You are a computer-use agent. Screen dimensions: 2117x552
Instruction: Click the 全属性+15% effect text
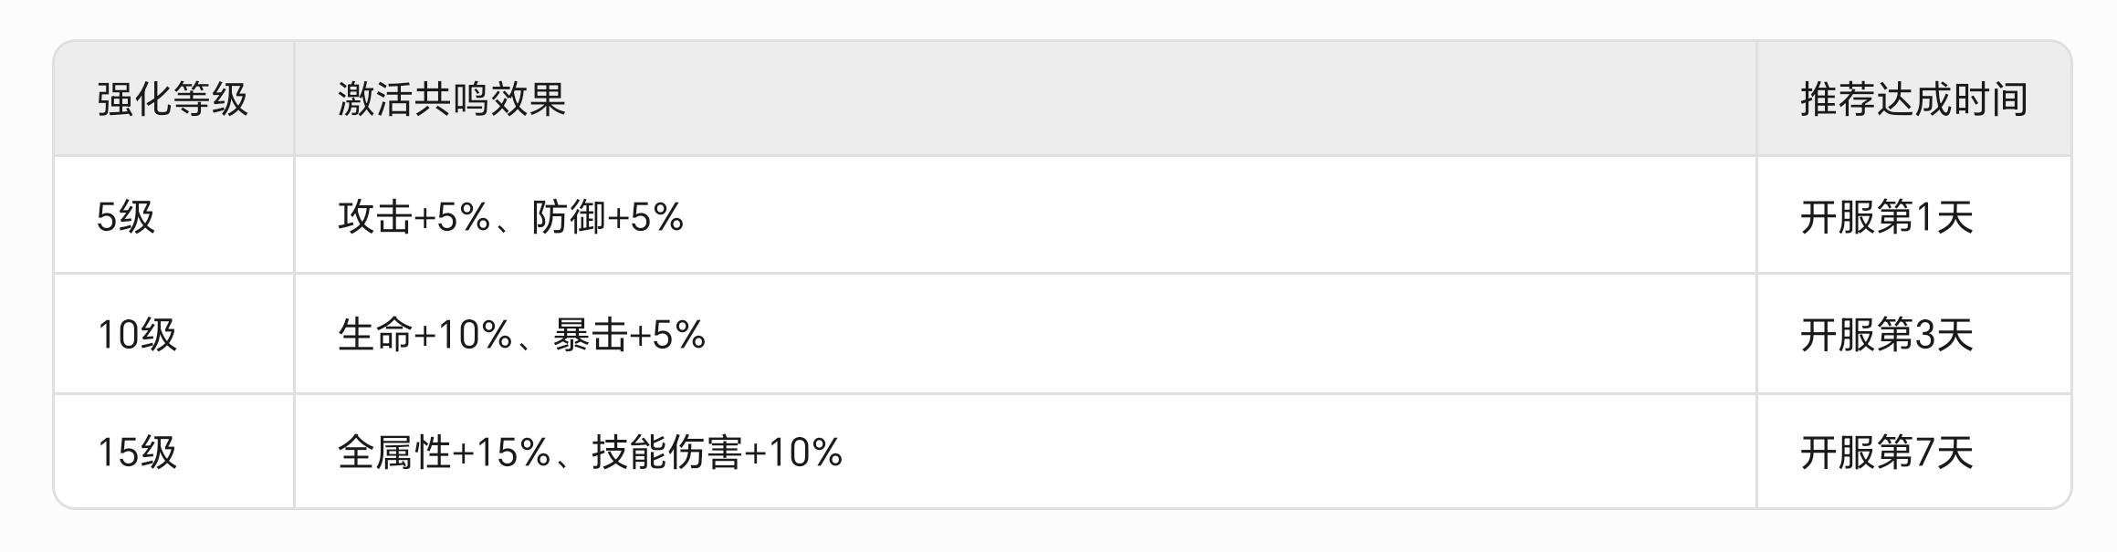tap(445, 453)
